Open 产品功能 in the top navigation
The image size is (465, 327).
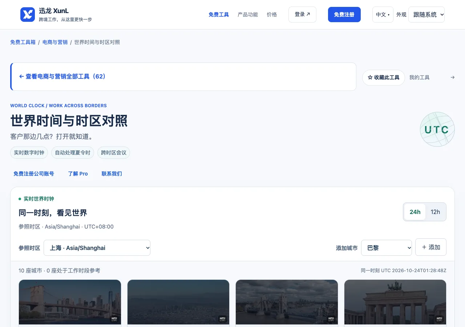(248, 15)
